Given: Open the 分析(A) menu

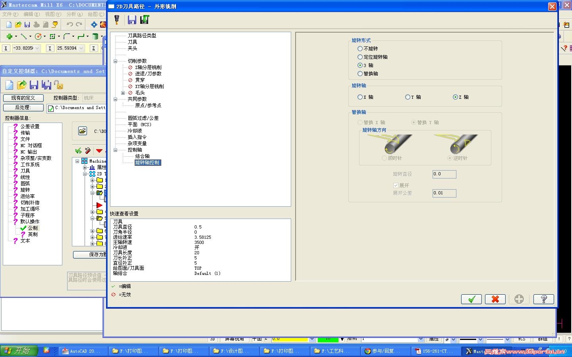Looking at the screenshot, I should [x=75, y=14].
